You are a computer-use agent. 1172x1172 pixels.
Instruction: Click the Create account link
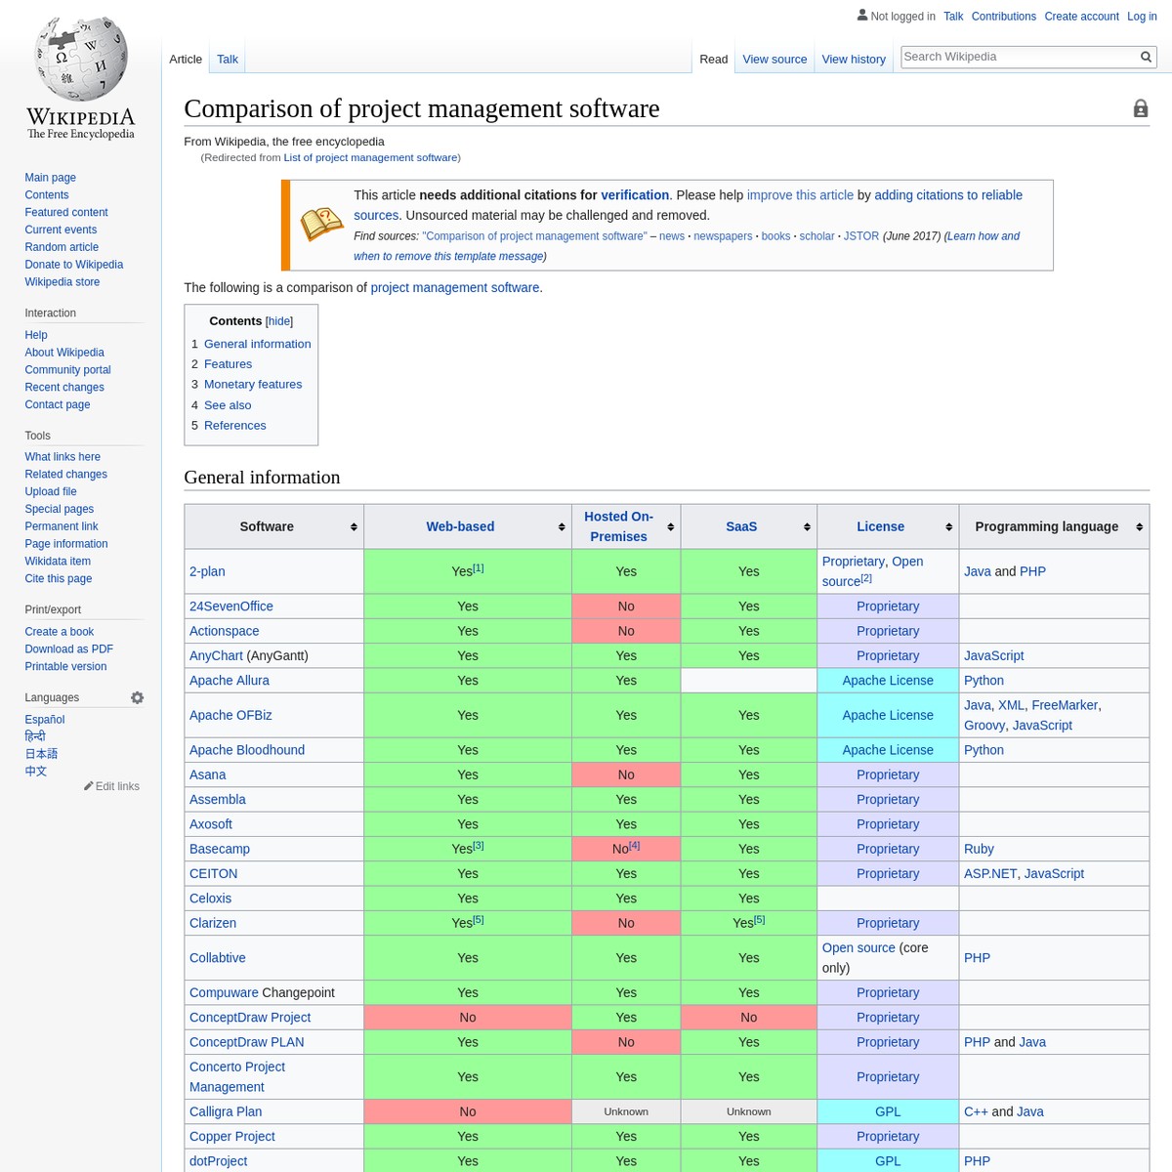(1081, 17)
